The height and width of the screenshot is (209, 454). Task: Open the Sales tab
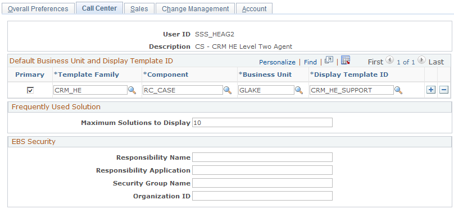(139, 8)
